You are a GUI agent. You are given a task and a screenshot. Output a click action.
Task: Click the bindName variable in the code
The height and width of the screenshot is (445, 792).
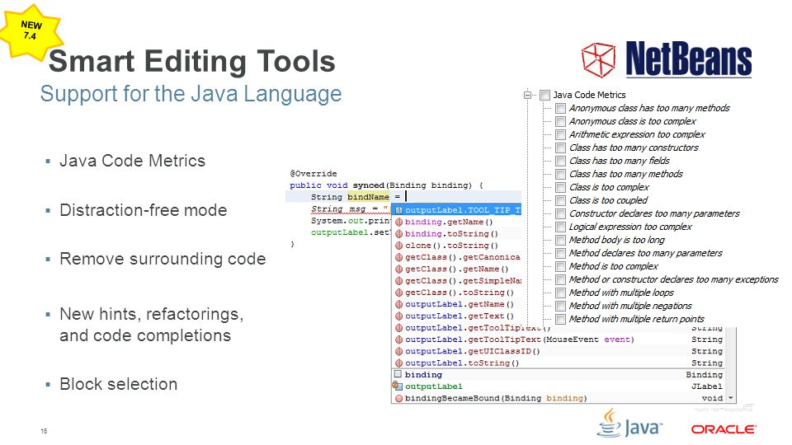click(368, 197)
